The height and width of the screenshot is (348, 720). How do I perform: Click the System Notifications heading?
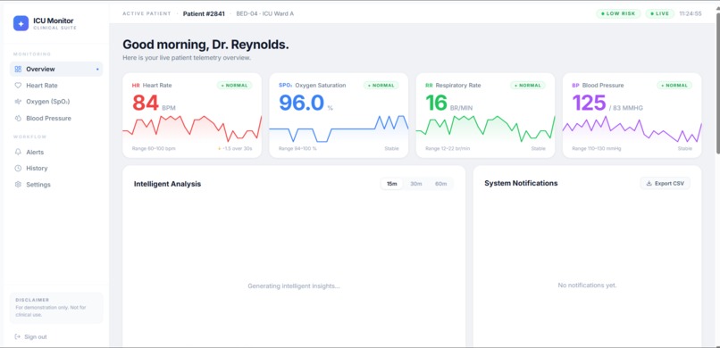(521, 184)
